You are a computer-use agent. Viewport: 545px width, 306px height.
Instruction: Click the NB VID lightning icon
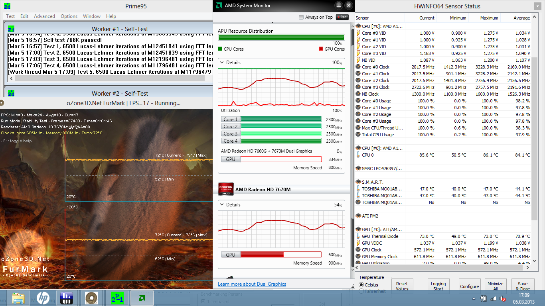pyautogui.click(x=358, y=60)
